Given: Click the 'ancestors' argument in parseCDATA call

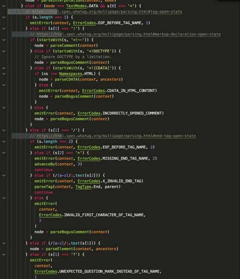Looking at the screenshot, I should [x=110, y=79].
